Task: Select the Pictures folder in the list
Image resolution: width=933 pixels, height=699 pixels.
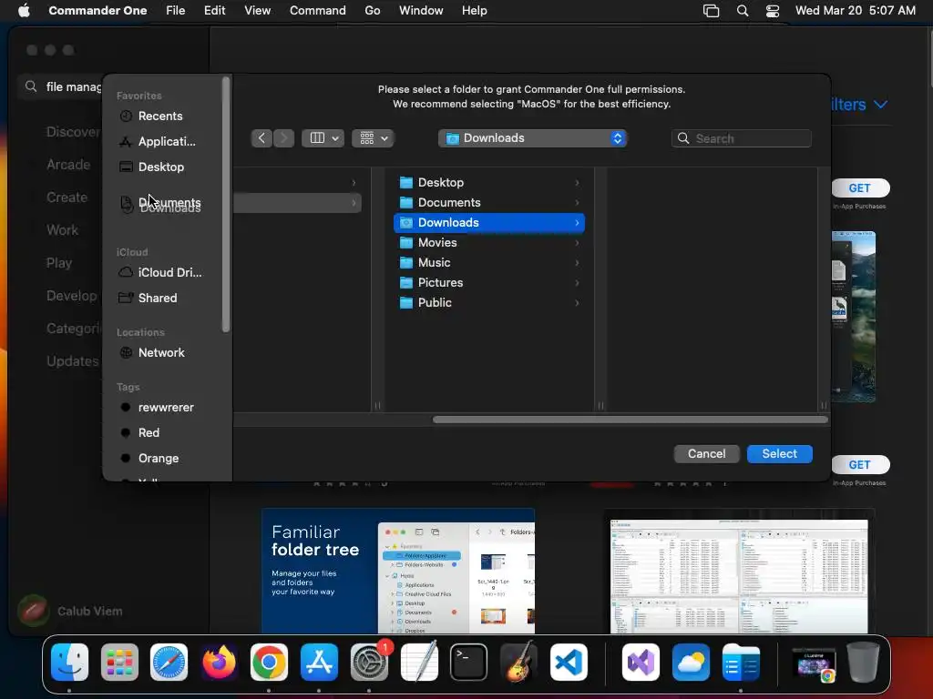Action: [489, 283]
